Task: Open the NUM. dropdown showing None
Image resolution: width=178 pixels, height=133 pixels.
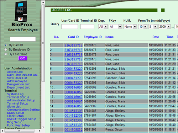Action: tap(130, 27)
